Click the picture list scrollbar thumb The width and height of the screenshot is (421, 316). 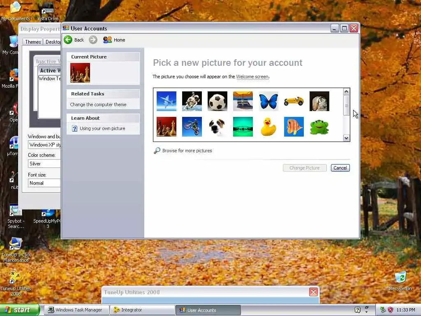click(x=346, y=105)
